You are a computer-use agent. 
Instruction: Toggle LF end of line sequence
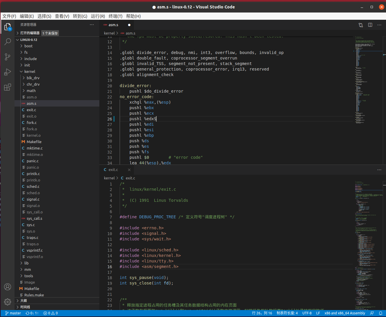[x=318, y=313]
